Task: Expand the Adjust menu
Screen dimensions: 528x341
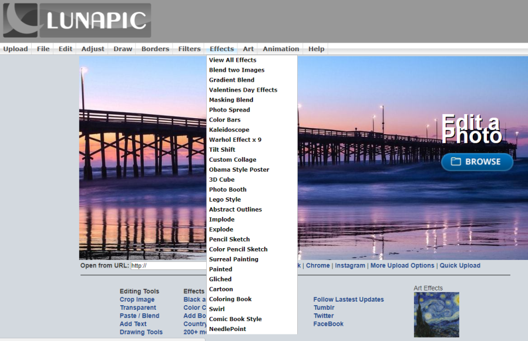Action: point(93,49)
